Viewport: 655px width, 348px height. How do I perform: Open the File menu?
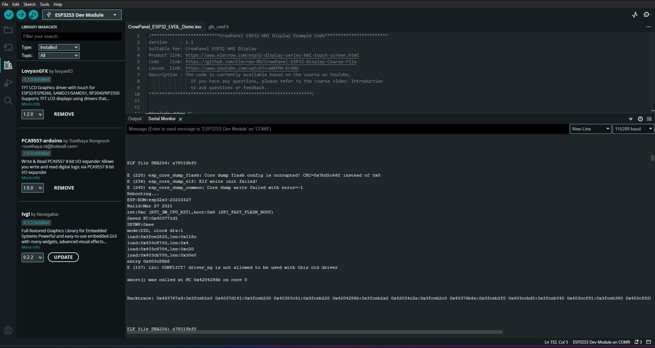5,4
